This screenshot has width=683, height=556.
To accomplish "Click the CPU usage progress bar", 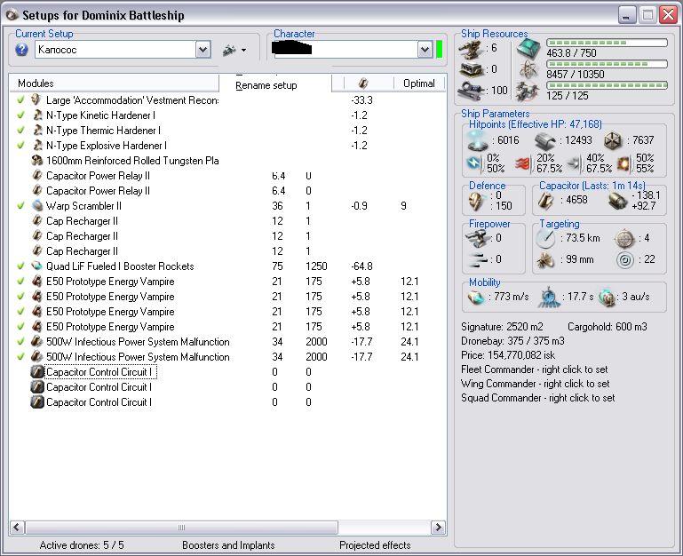I will pyautogui.click(x=607, y=43).
